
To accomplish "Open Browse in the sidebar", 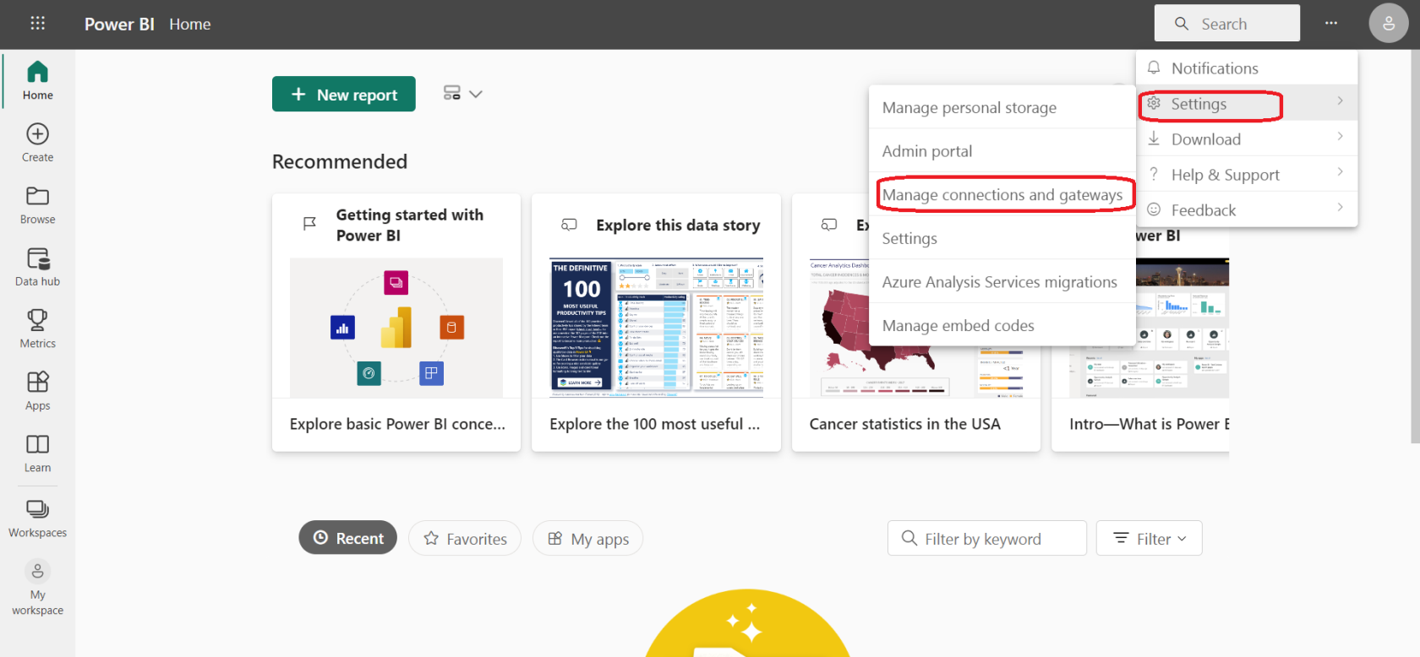I will pos(37,205).
